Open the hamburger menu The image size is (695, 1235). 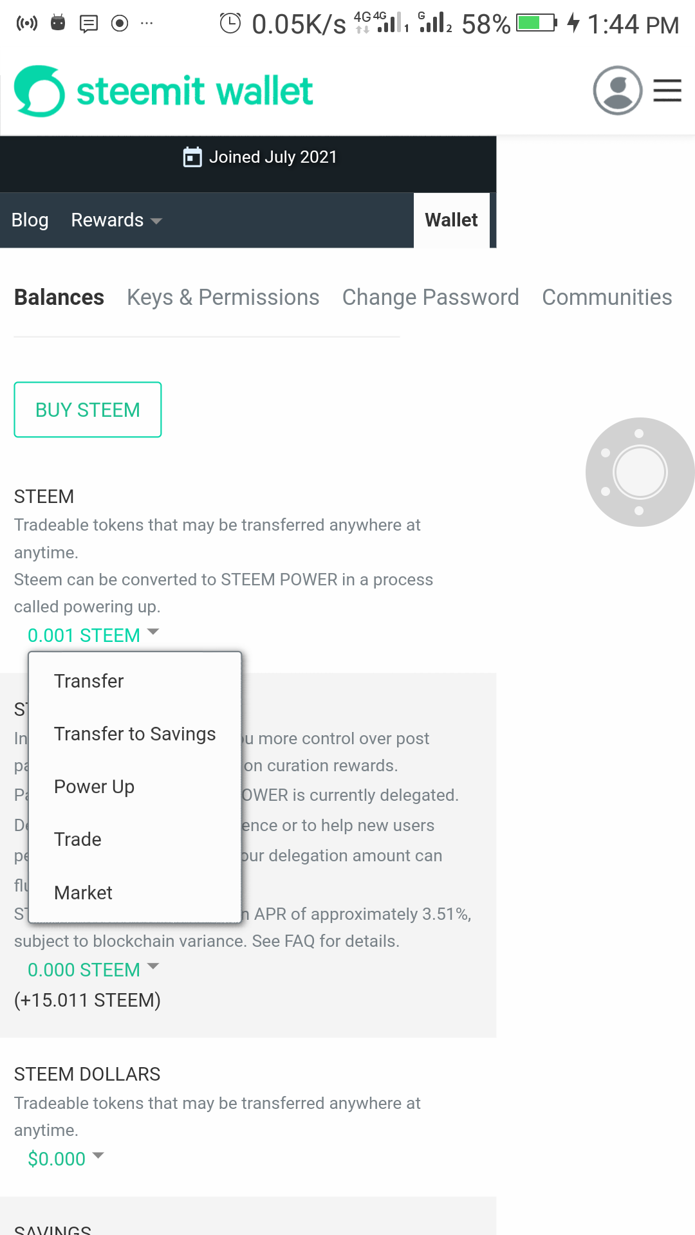tap(667, 91)
